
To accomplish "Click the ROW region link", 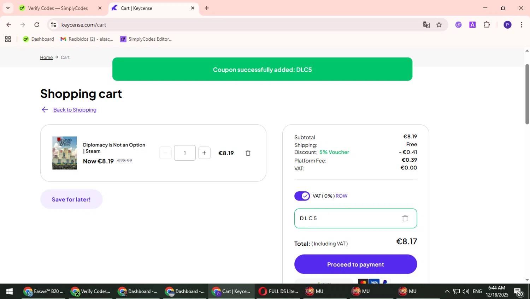I will (x=341, y=196).
